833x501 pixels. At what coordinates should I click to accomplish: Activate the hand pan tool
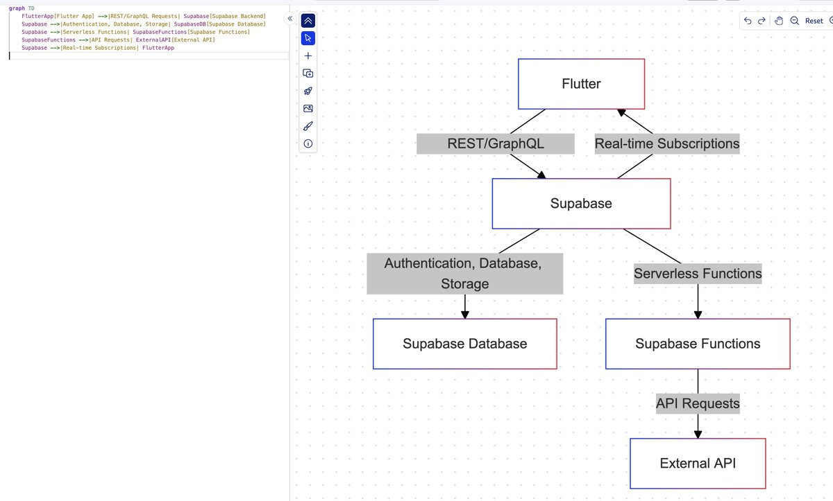[779, 21]
